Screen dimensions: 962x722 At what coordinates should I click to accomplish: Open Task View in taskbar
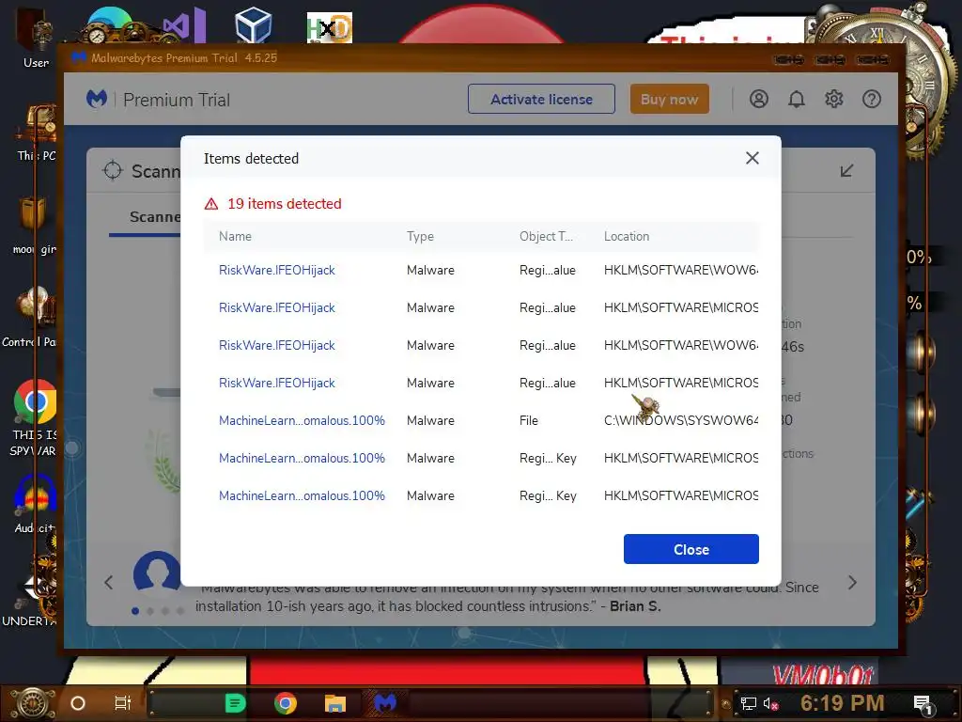click(x=123, y=703)
